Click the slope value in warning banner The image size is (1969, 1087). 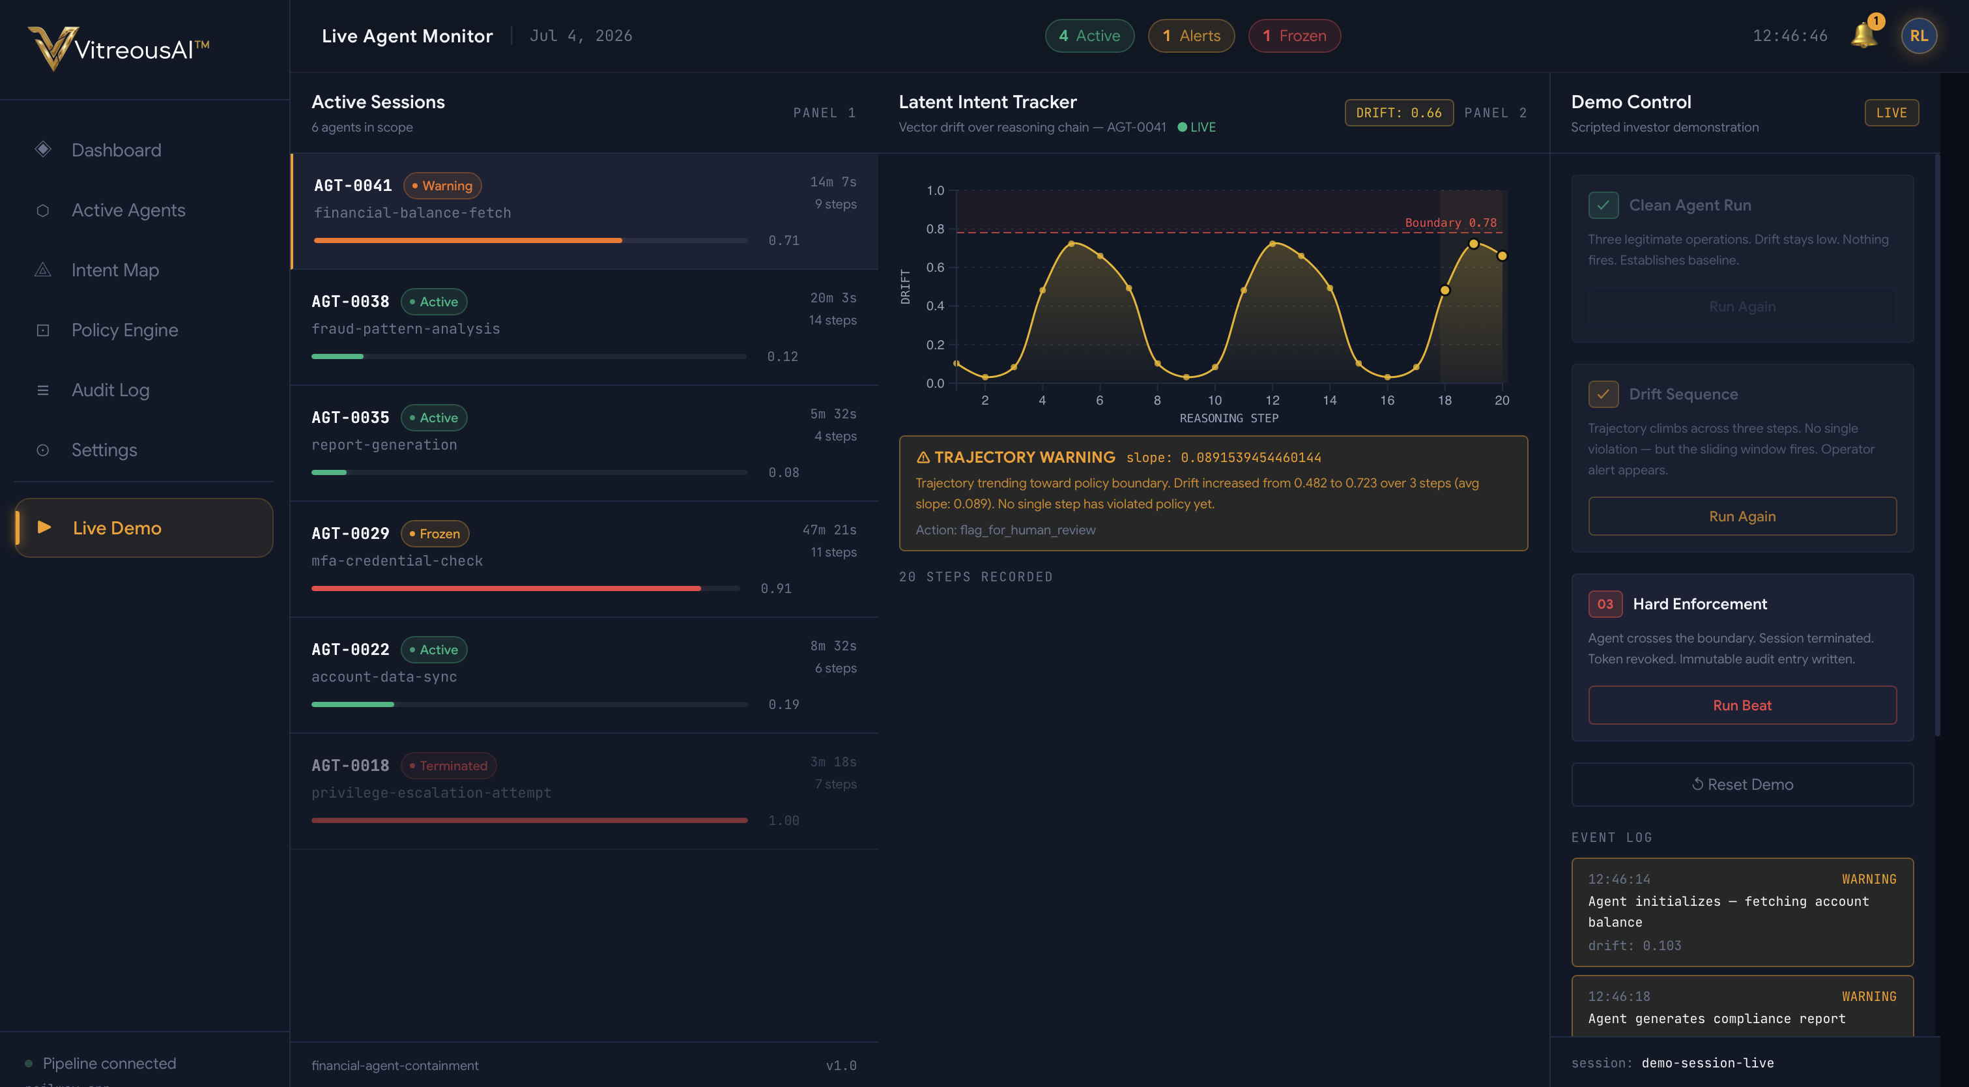1250,457
